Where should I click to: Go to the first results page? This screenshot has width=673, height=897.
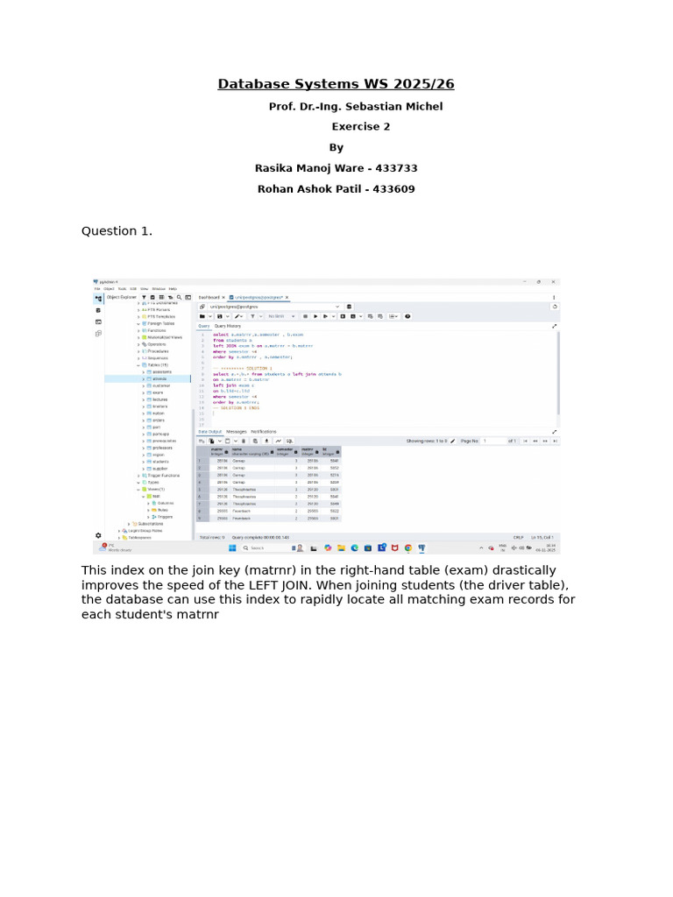click(526, 441)
